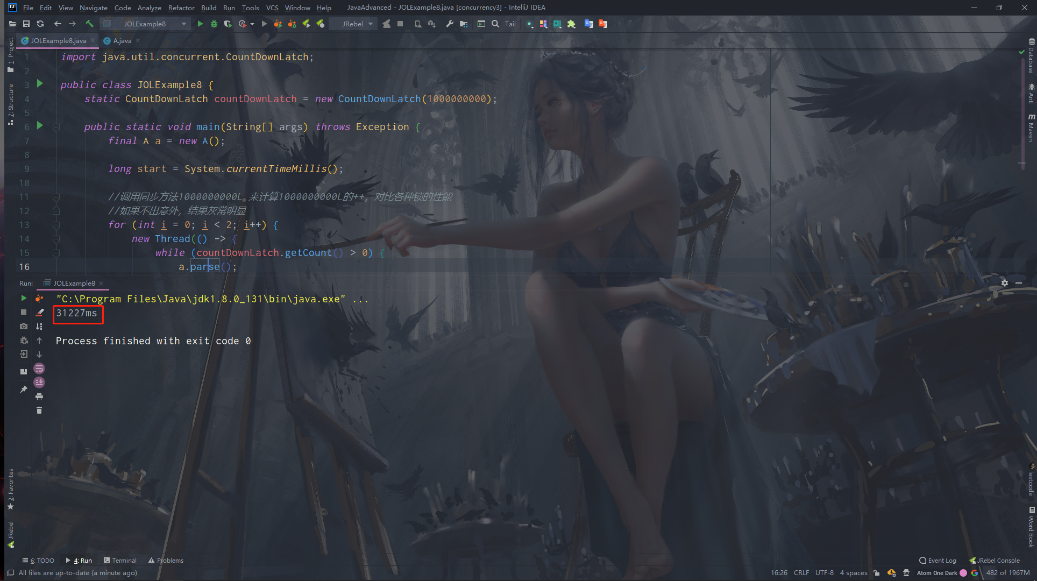This screenshot has height=581, width=1037.
Task: Open the Terminal tool window tab
Action: pyautogui.click(x=120, y=560)
